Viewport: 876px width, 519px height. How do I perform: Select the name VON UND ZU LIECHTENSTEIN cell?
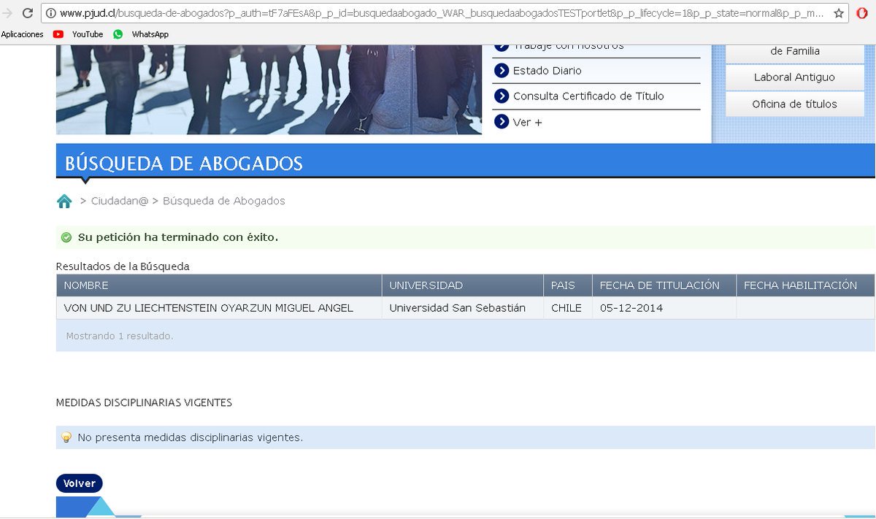(219, 308)
